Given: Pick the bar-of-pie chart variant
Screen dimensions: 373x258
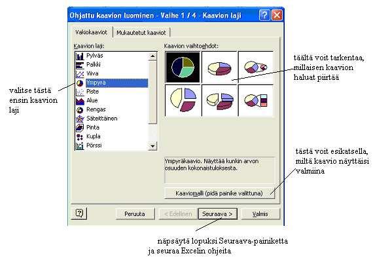Looking at the screenshot, I should tap(256, 100).
